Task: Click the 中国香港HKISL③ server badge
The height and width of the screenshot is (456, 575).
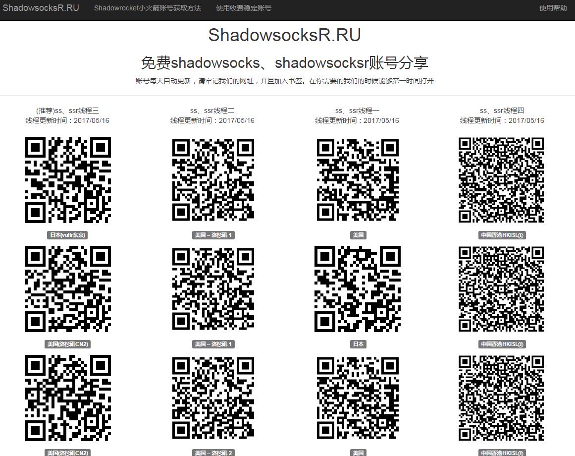Action: pyautogui.click(x=502, y=453)
